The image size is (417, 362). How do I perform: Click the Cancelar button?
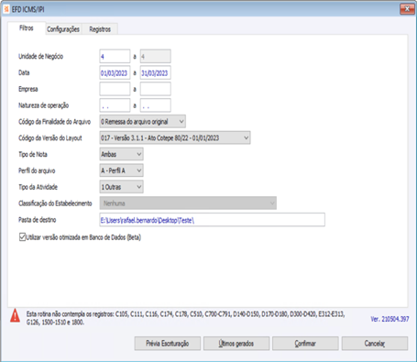[375, 344]
